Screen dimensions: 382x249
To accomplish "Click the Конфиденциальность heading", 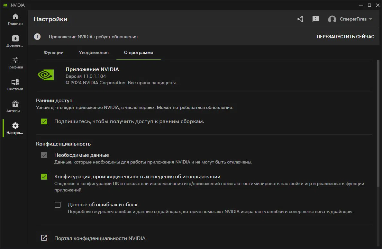I will [63, 144].
